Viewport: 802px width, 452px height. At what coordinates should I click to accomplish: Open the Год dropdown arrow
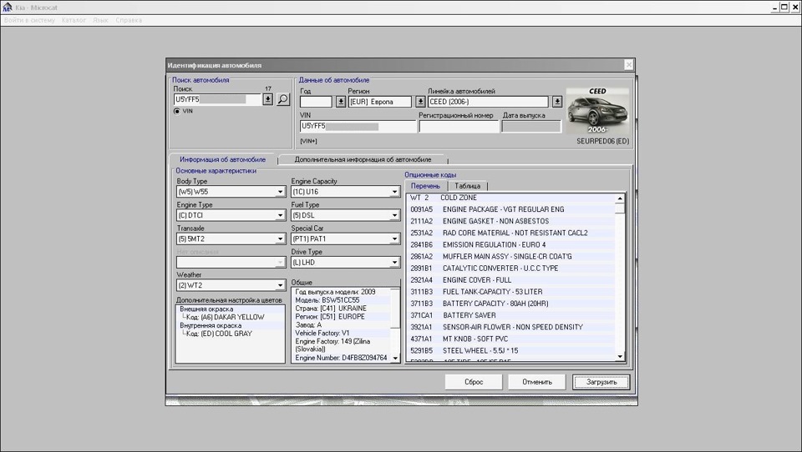coord(341,102)
